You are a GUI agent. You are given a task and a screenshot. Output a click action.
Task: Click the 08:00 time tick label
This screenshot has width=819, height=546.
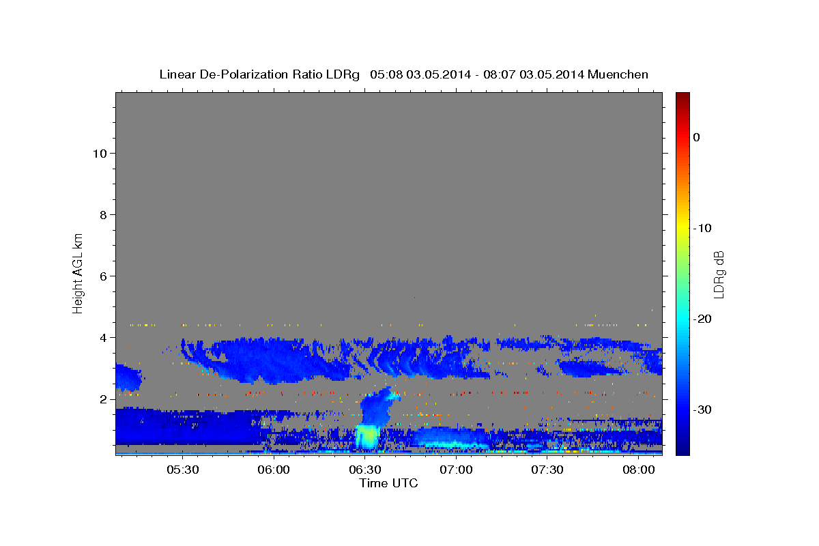[x=638, y=470]
